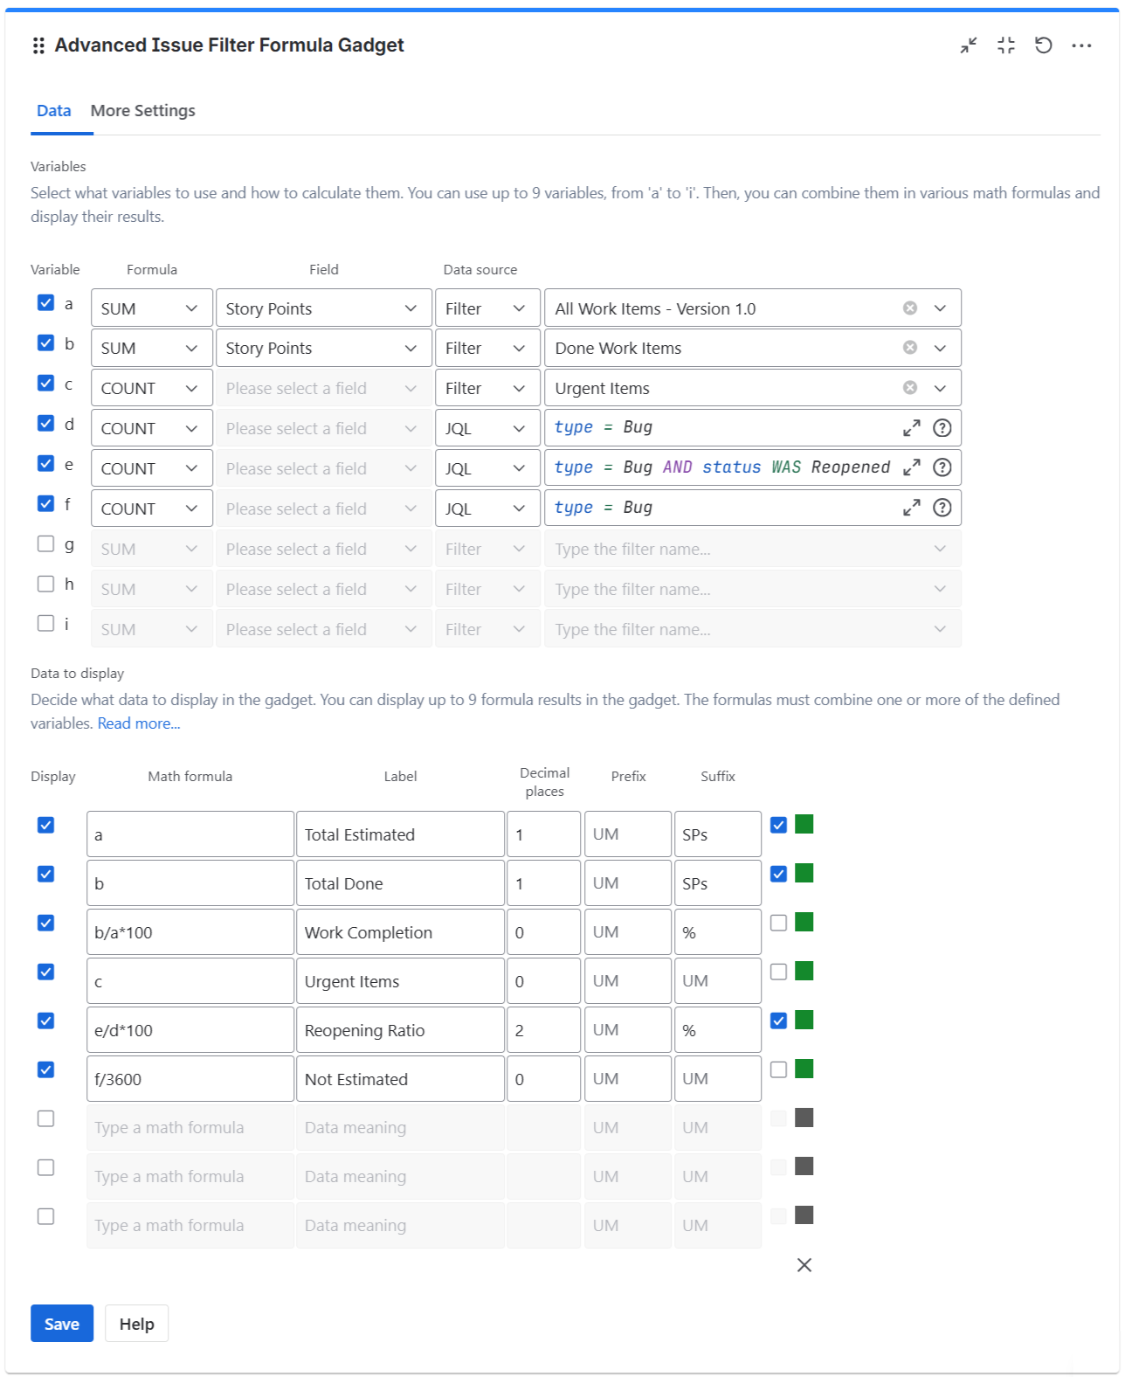Click the collapse to normal view icon
Image resolution: width=1125 pixels, height=1377 pixels.
point(1006,45)
